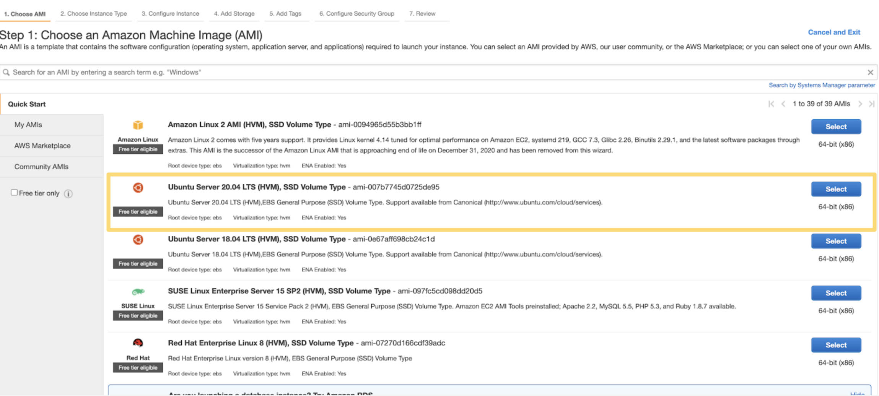The image size is (879, 396).
Task: Open the Configure Instance step
Action: (170, 14)
